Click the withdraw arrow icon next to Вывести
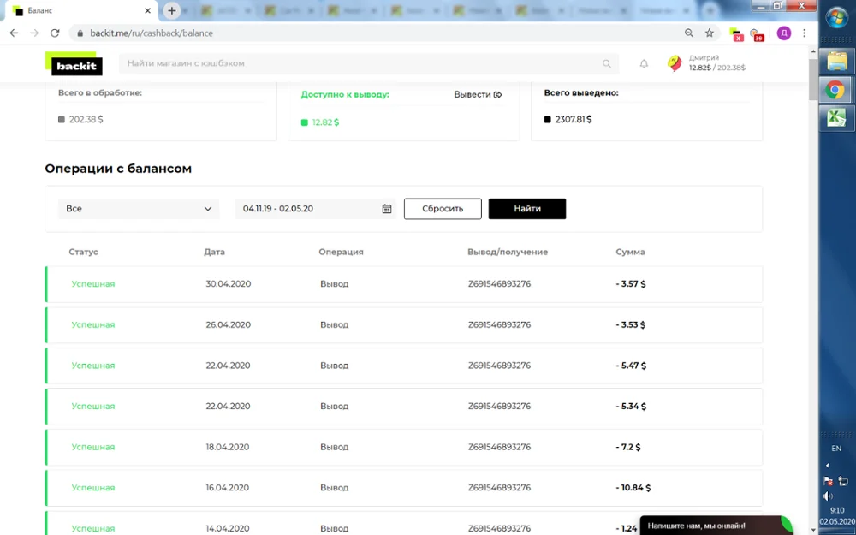Screen dimensions: 856x535 point(498,94)
